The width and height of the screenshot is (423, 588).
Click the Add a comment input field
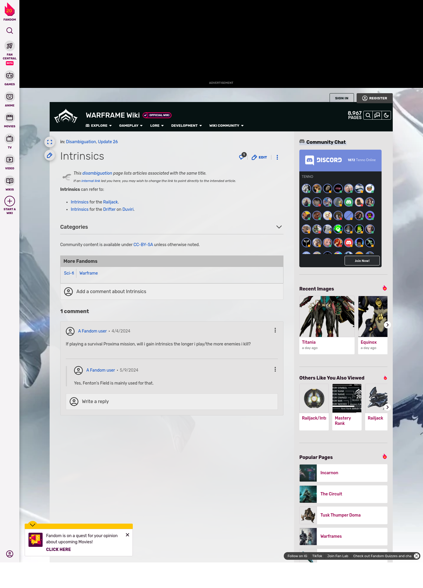point(172,292)
